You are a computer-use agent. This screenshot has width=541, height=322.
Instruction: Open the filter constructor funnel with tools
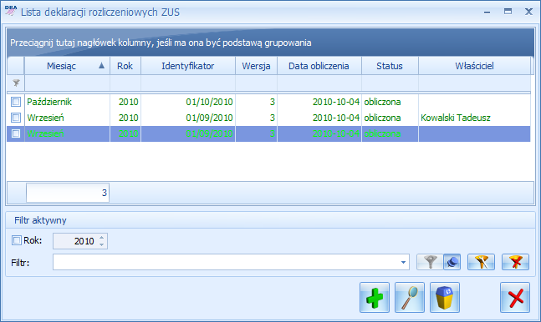pyautogui.click(x=481, y=263)
